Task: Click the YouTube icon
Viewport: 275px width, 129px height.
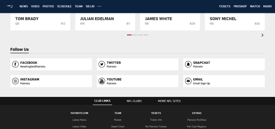Action: tap(102, 81)
